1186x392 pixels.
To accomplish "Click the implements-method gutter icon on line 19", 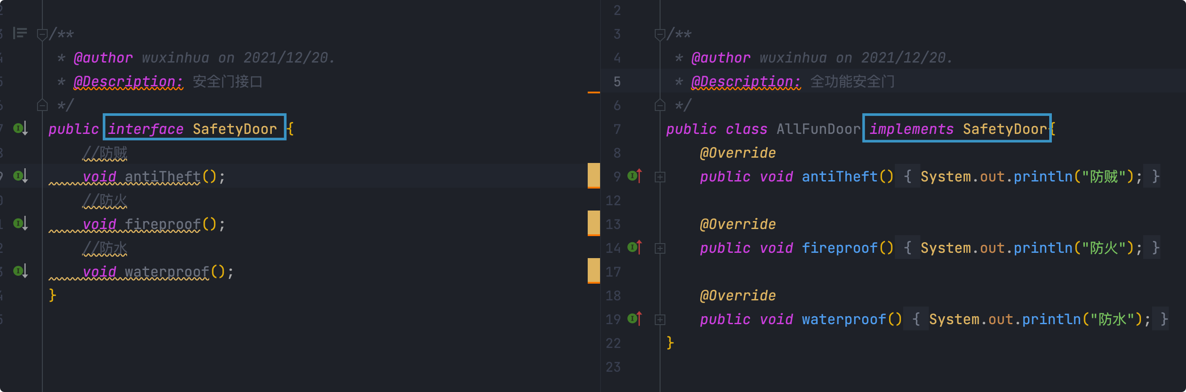I will tap(635, 319).
